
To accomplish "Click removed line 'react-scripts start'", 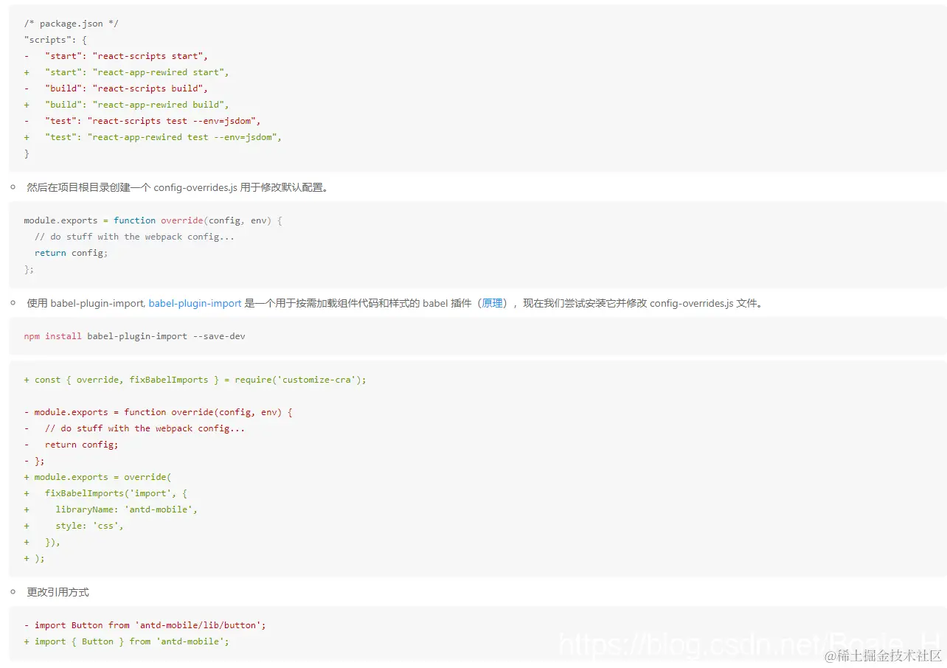I will 117,56.
